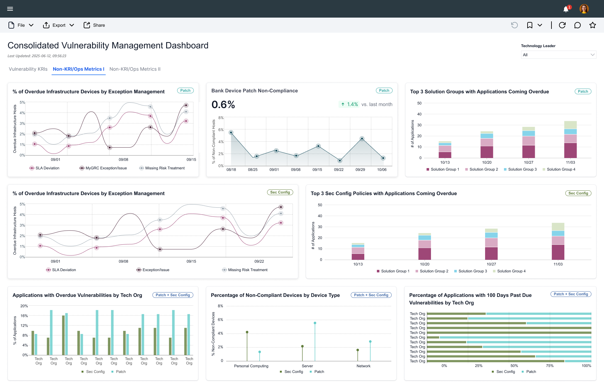The image size is (604, 388).
Task: Toggle the Missing Risk Treatment legend in Sec Config chart
Action: click(x=244, y=270)
